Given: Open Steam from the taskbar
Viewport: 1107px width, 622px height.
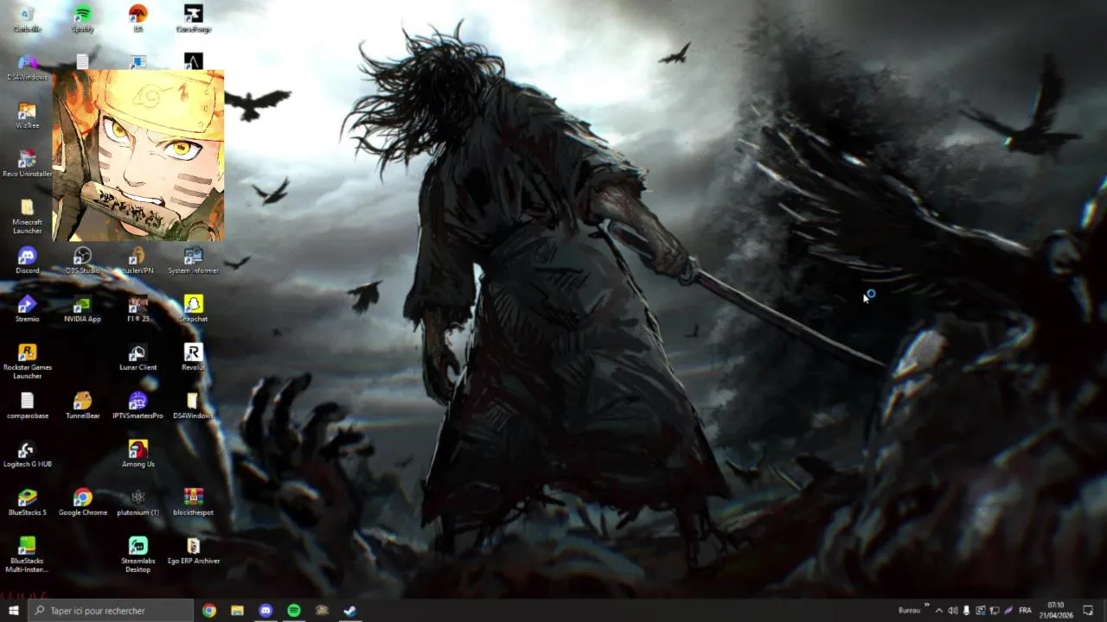Looking at the screenshot, I should click(x=350, y=611).
